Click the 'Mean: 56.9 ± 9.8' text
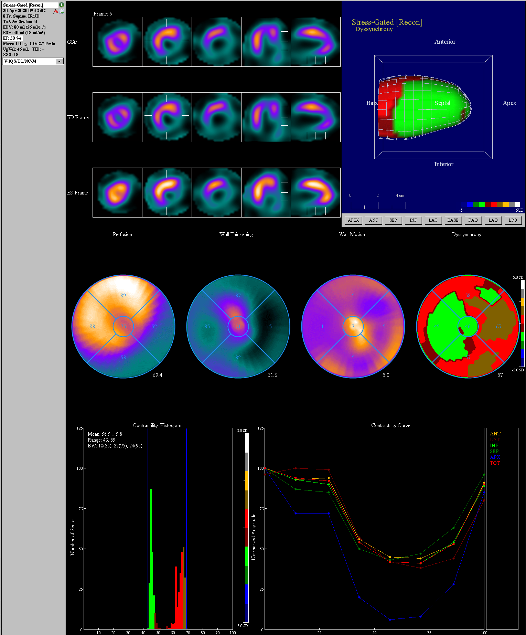 click(105, 434)
